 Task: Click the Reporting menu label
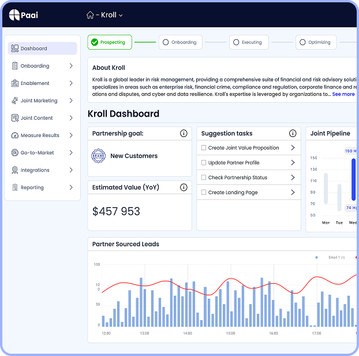pyautogui.click(x=32, y=187)
